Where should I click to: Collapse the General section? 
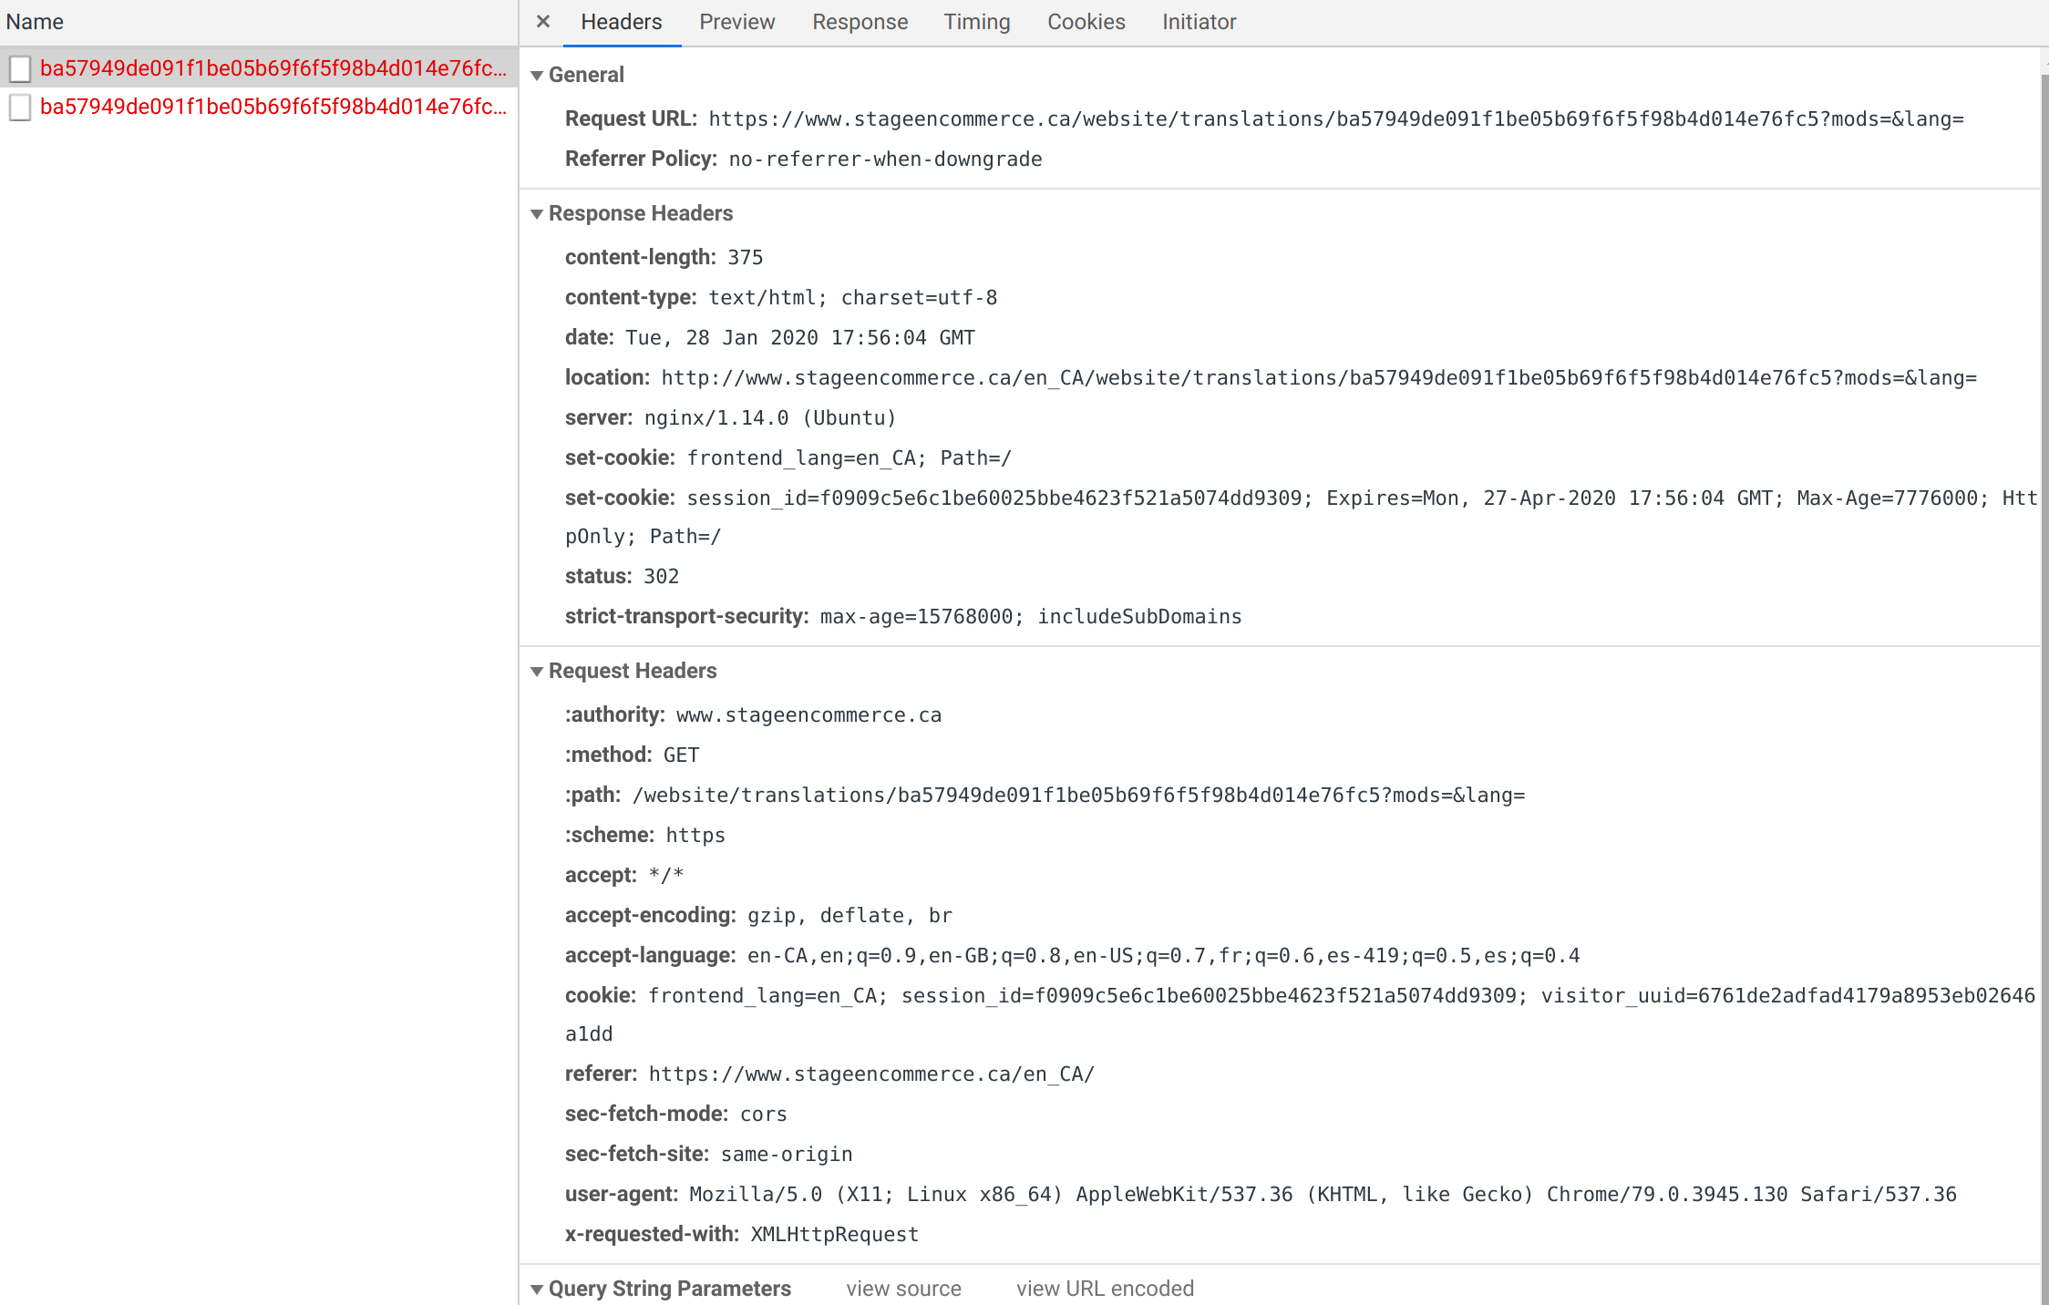(x=537, y=76)
